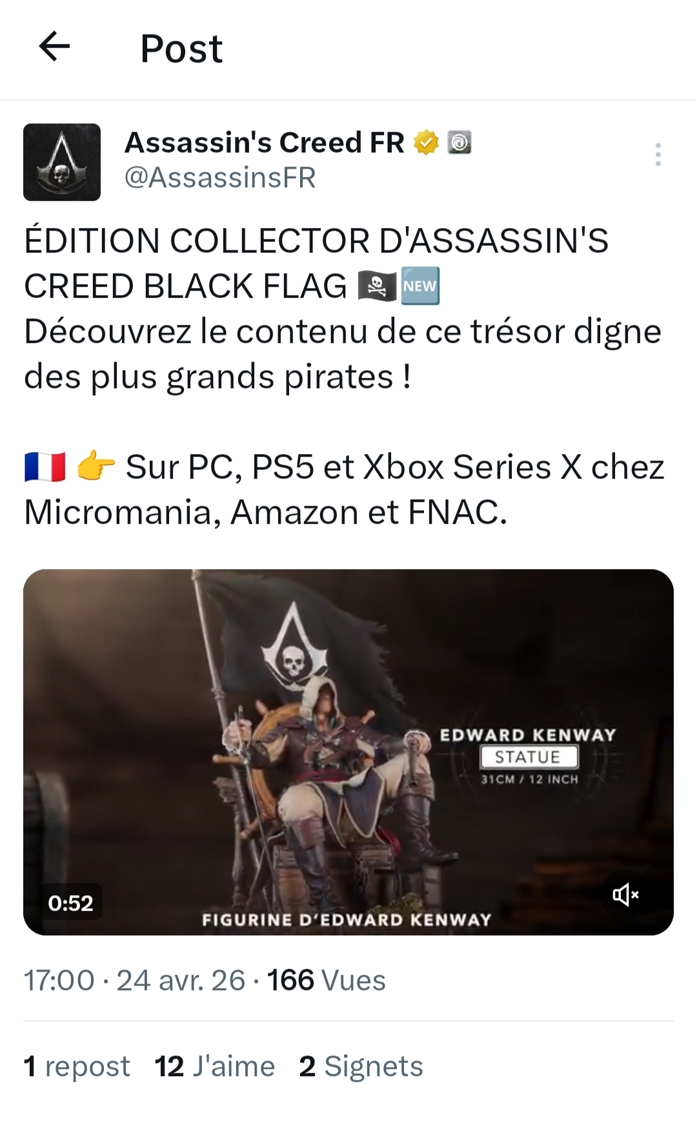697x1122 pixels.
Task: Tap the 17:00 · 24 avr. 26 timestamp
Action: (x=135, y=981)
